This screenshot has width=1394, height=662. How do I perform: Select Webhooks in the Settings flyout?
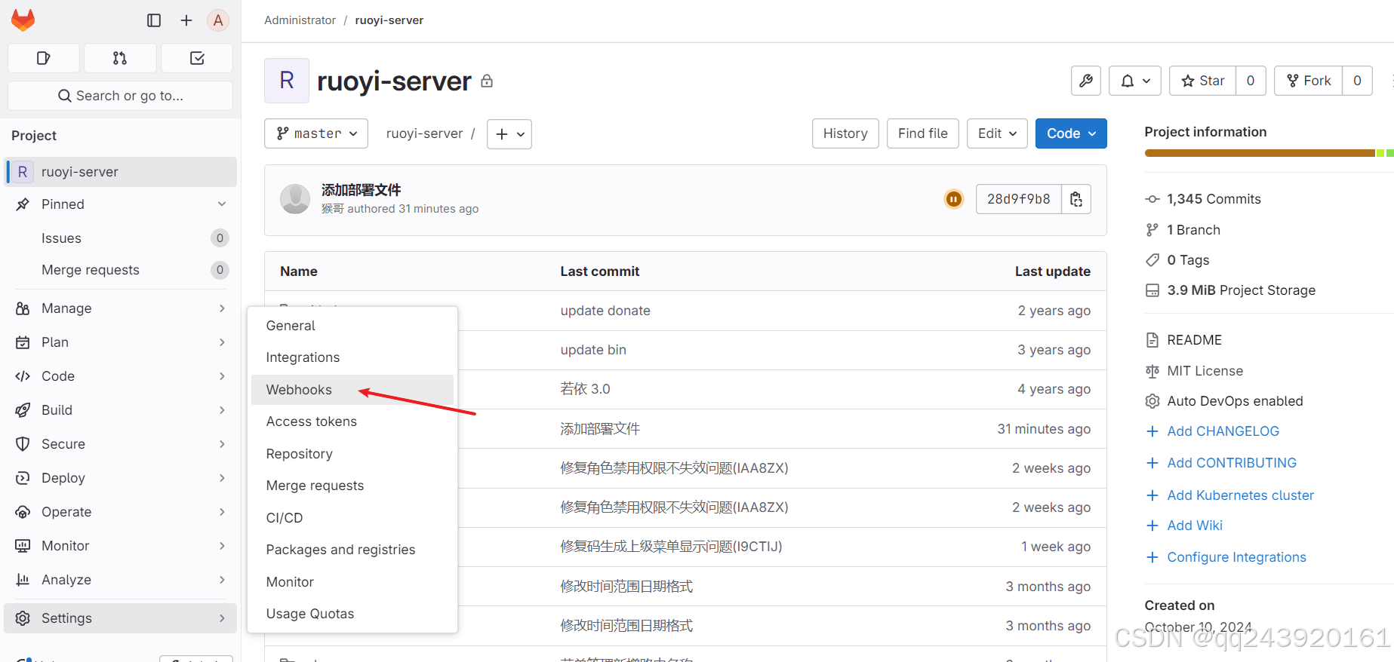pyautogui.click(x=352, y=390)
